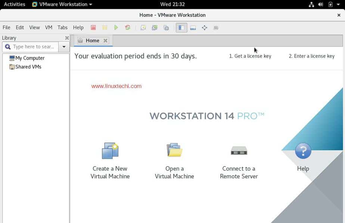The width and height of the screenshot is (345, 223).
Task: Select Shared VMs in the library tree
Action: (x=25, y=67)
